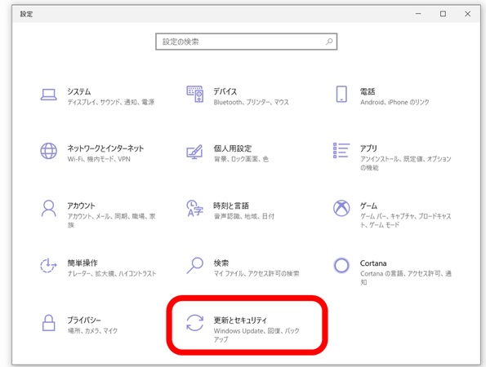This screenshot has width=486, height=367.
Task: Click the Bluetooth、プリンター、マウス description
Action: click(x=251, y=102)
